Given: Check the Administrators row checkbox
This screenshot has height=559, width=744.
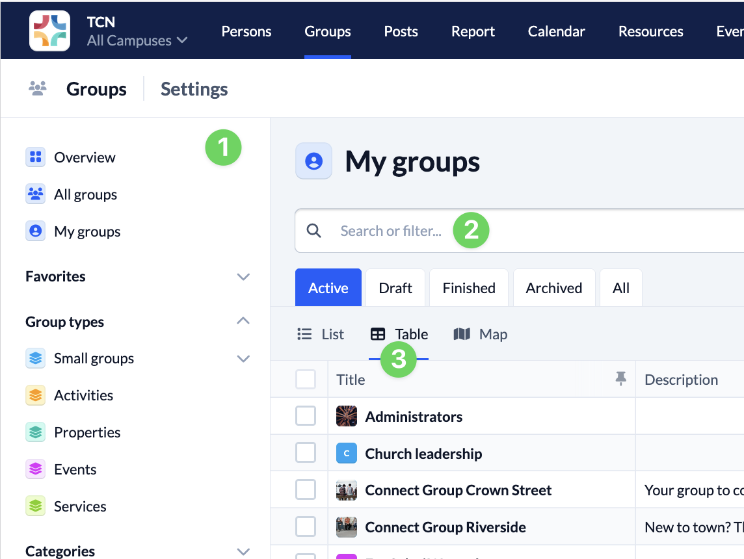Looking at the screenshot, I should click(x=306, y=416).
